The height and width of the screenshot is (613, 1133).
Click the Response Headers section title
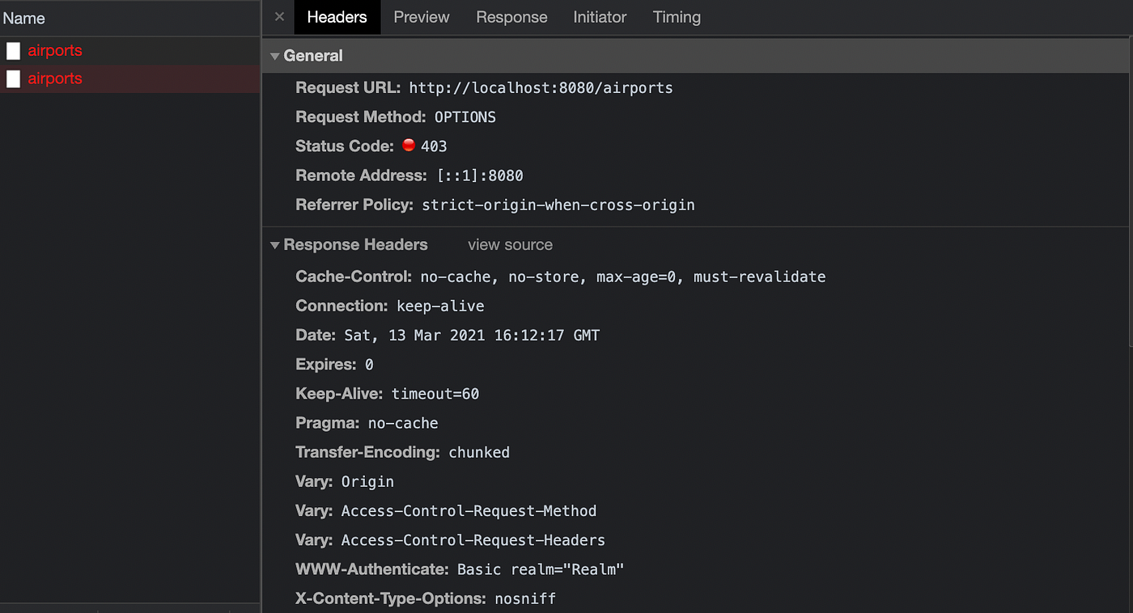coord(355,245)
